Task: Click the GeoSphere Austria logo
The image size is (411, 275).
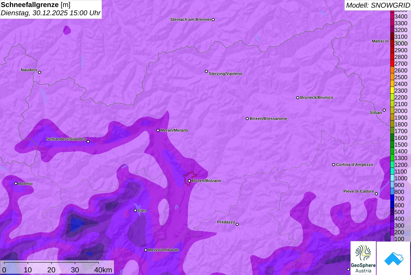Action: click(363, 258)
